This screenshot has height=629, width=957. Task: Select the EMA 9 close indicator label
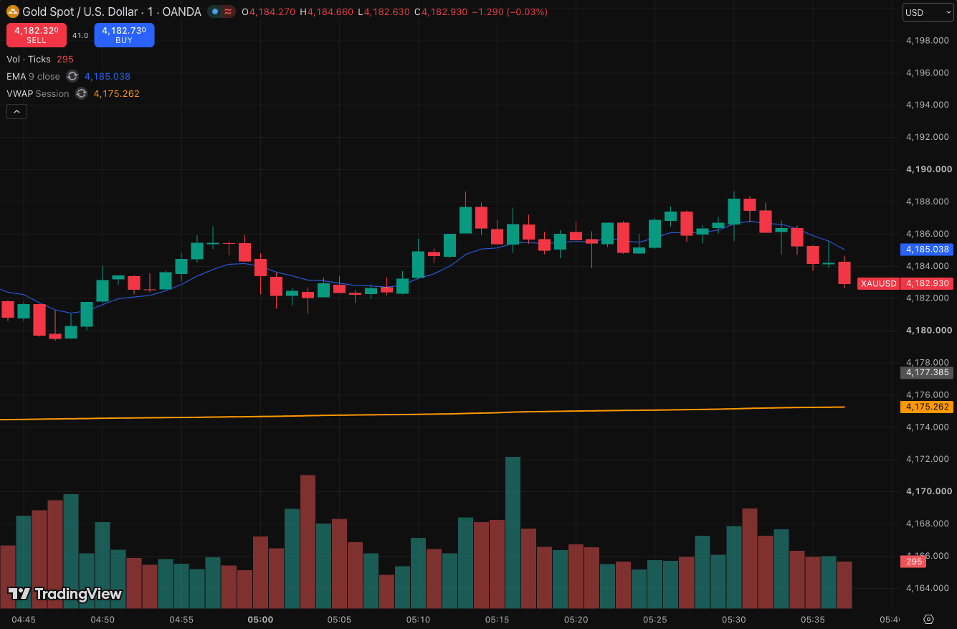(x=34, y=76)
